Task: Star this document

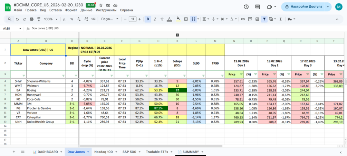Action: tap(101, 5)
